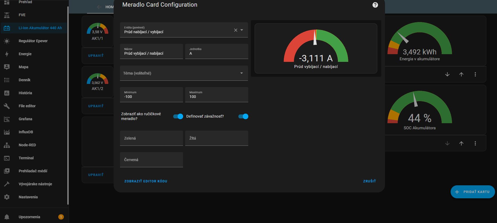
Task: Open Li-ion Akumulátor 440 Ah in sidebar
Action: [x=34, y=28]
